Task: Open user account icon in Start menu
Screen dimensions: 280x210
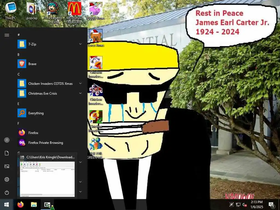Action: coord(7,140)
